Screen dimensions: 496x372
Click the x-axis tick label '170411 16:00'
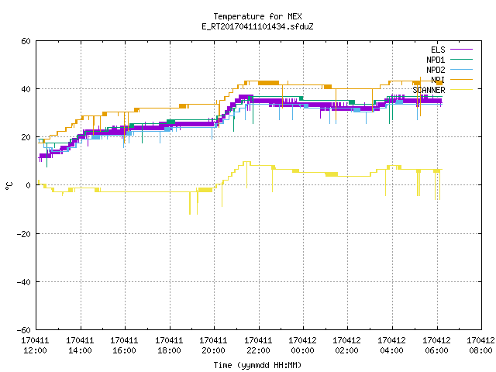pos(124,346)
